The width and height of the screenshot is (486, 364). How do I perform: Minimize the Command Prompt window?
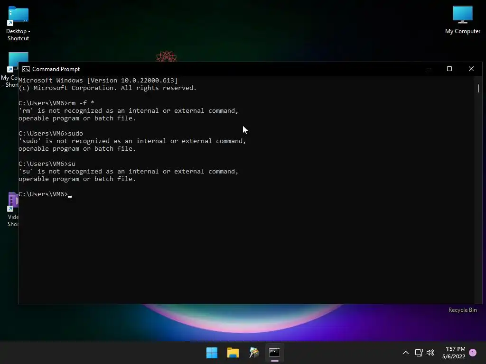pos(428,69)
